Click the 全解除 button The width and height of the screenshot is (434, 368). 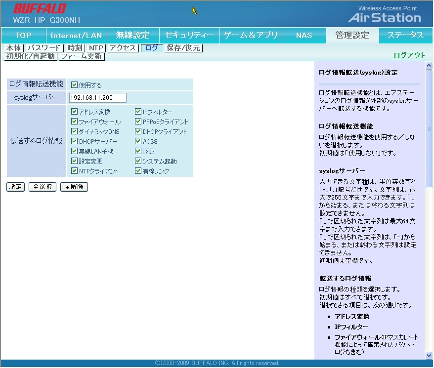coord(74,187)
